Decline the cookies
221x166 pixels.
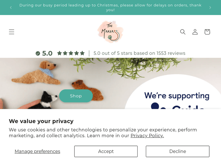[x=177, y=151]
